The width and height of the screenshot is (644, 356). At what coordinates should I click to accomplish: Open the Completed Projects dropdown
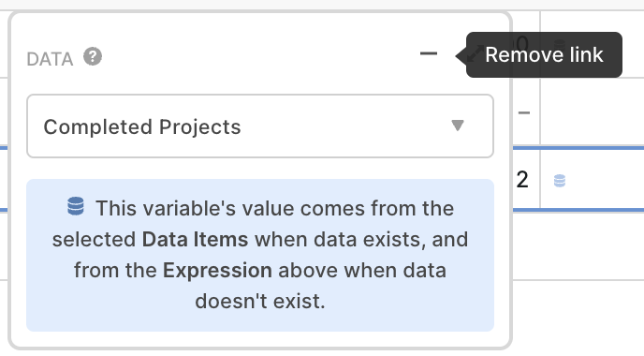pos(260,126)
